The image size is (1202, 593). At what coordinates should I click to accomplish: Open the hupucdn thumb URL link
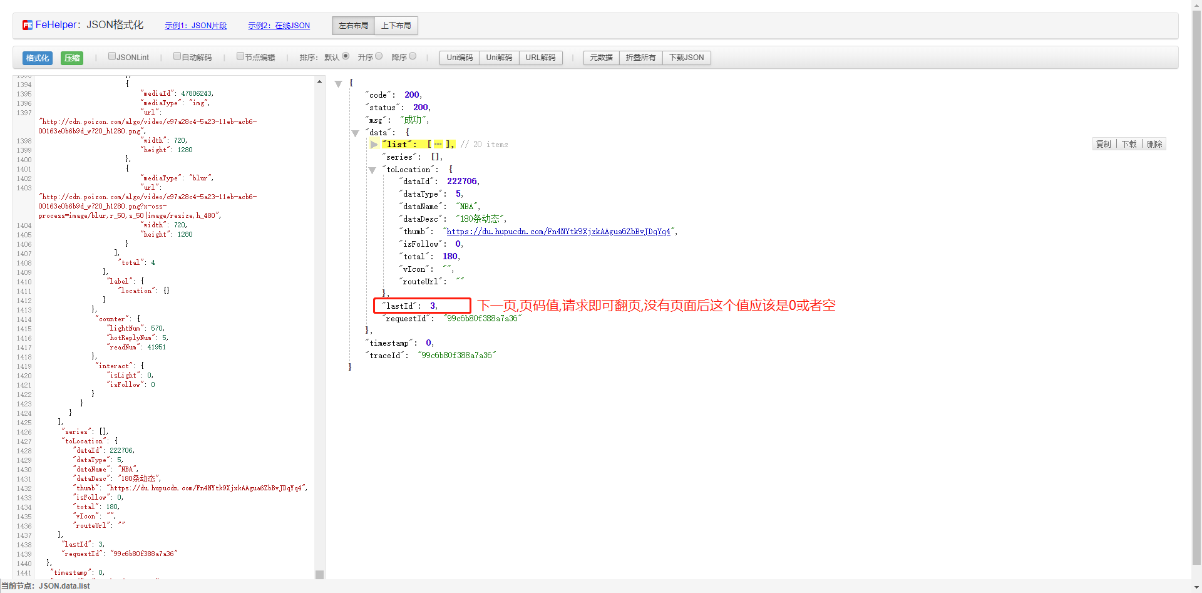point(558,232)
